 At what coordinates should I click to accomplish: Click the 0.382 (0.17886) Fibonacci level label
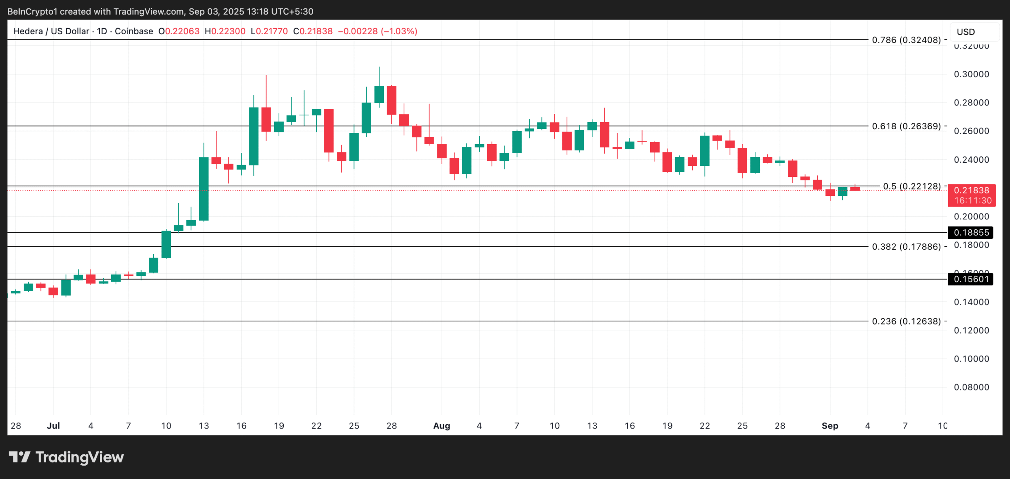pos(906,247)
